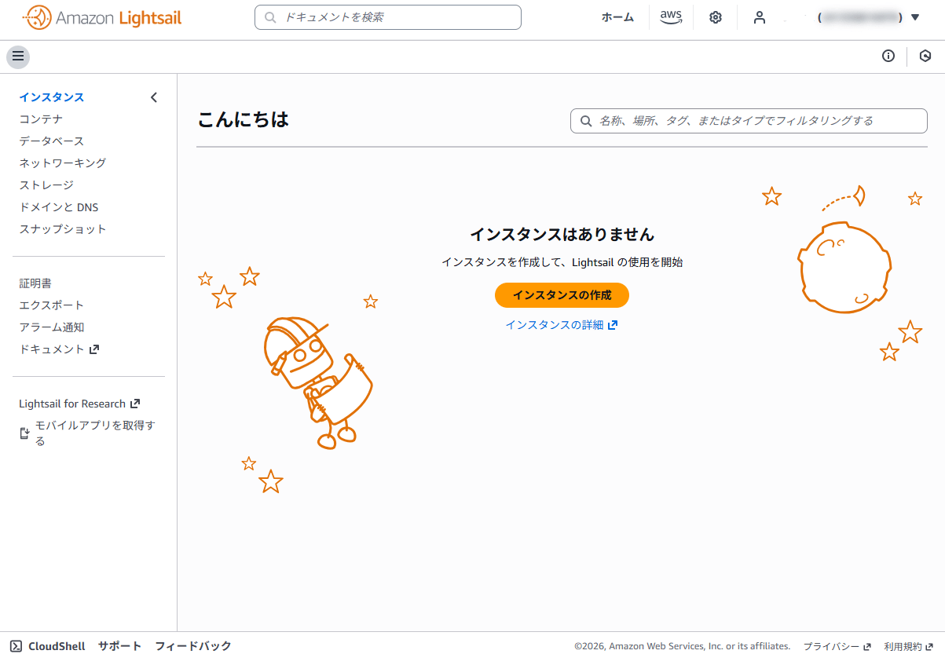Open the インスタンスの詳細 link
Image resolution: width=945 pixels, height=654 pixels.
tap(562, 325)
